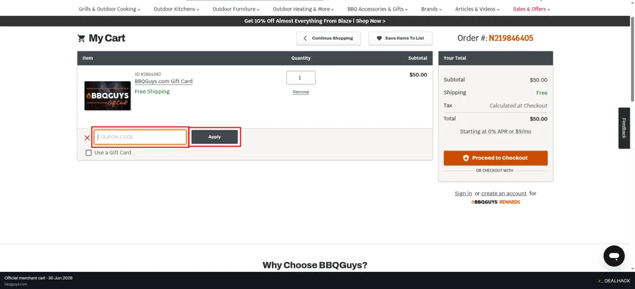The width and height of the screenshot is (635, 289).
Task: Click Proceed to Checkout button
Action: 495,158
